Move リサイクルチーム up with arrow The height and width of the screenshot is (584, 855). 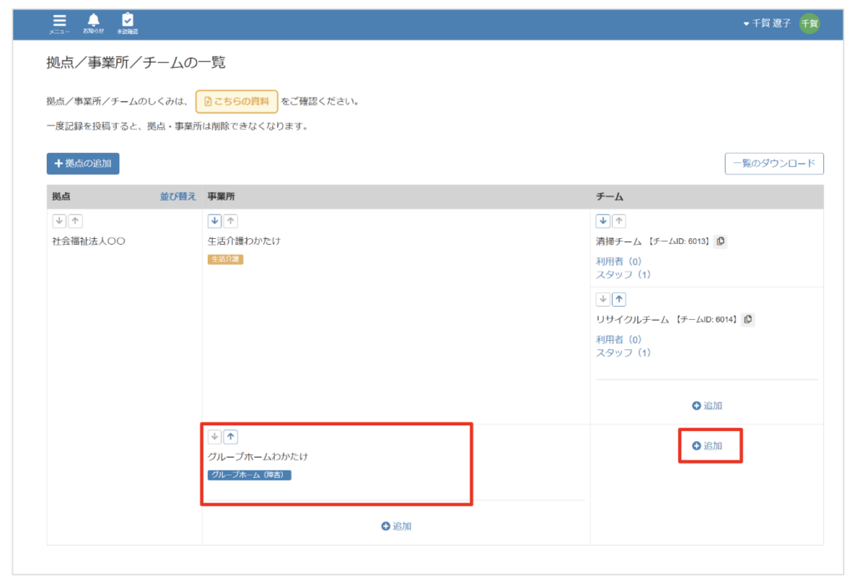click(619, 299)
